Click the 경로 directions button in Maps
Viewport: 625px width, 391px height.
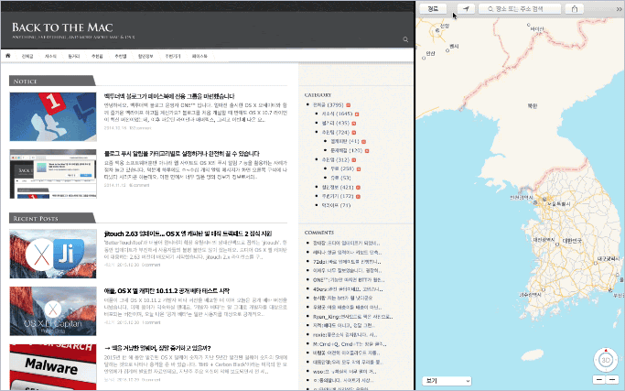point(433,9)
